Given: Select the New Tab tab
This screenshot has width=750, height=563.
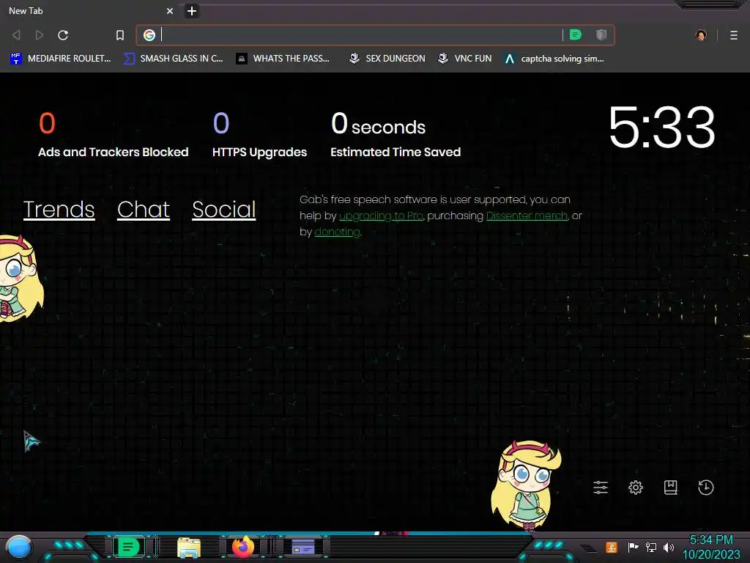Looking at the screenshot, I should [x=90, y=10].
